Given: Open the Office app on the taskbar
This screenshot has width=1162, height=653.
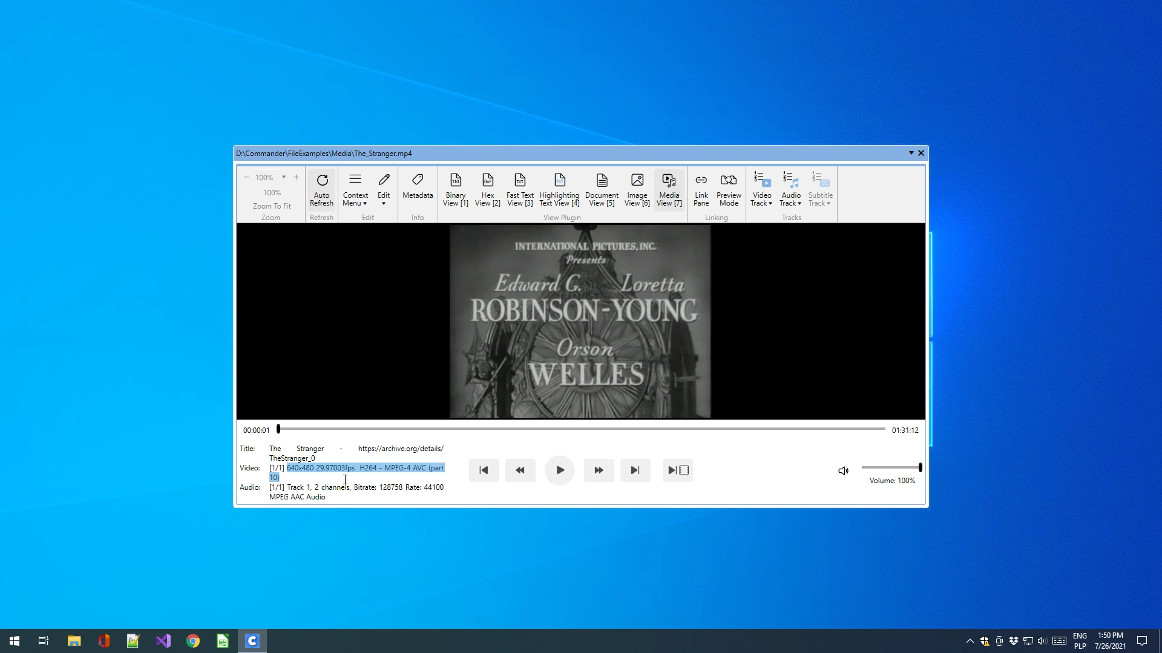Looking at the screenshot, I should (103, 641).
